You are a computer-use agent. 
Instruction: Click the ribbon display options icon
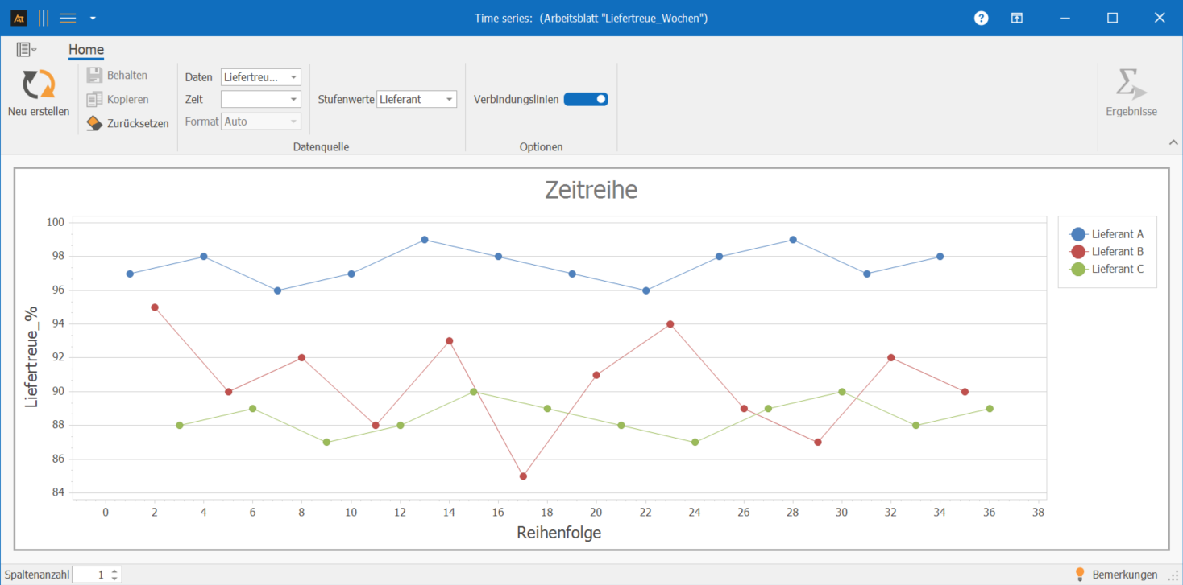(1017, 18)
